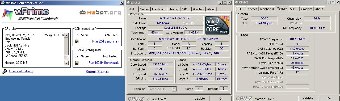Click the second CPU-Z window title icon
This screenshot has width=340, height=101.
click(x=236, y=2)
